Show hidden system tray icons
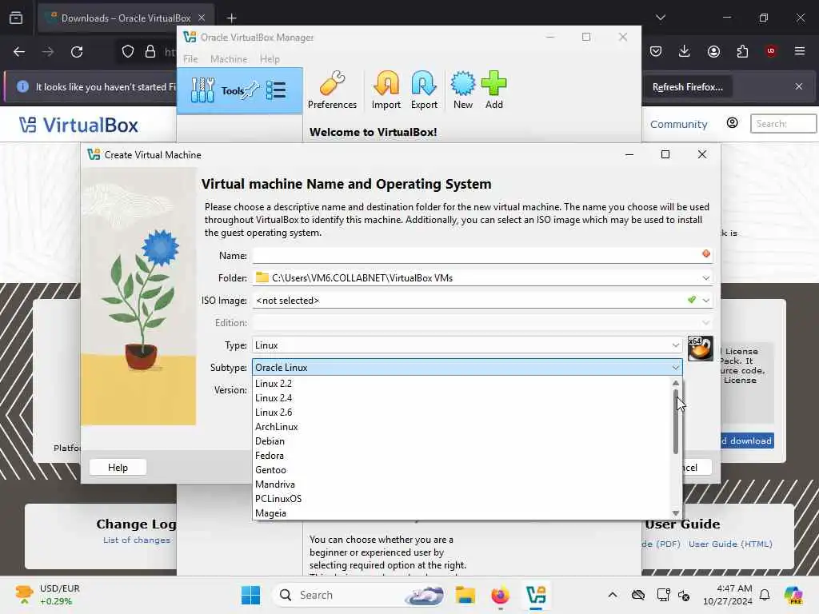 [612, 595]
